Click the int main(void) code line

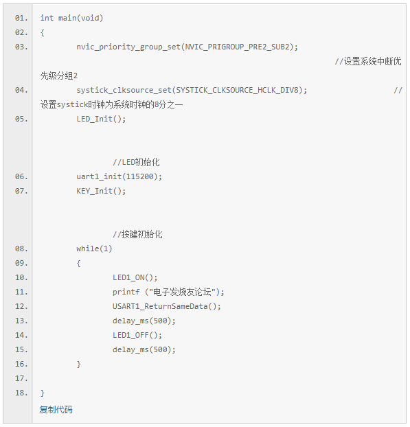71,18
